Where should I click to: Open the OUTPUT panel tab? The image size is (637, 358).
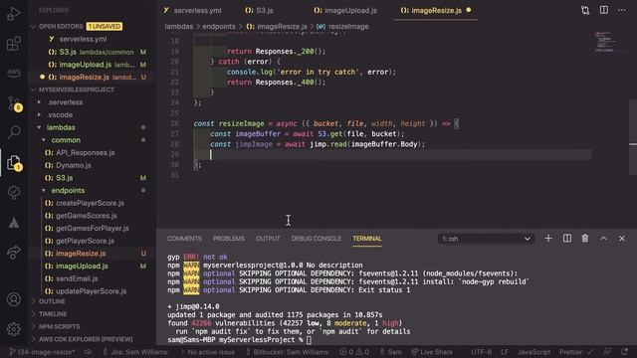pos(268,239)
